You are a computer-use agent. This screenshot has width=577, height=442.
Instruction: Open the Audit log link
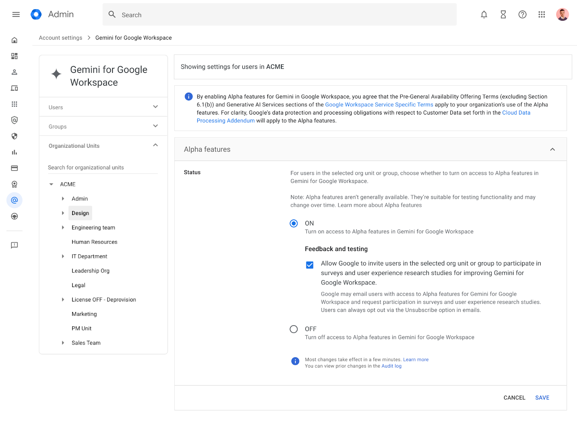coord(391,366)
